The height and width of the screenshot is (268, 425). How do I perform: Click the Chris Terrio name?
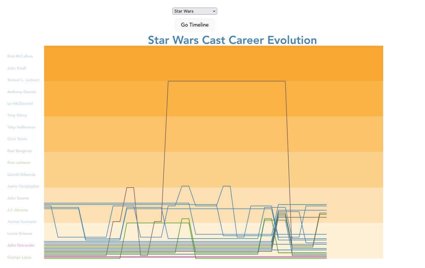point(17,139)
